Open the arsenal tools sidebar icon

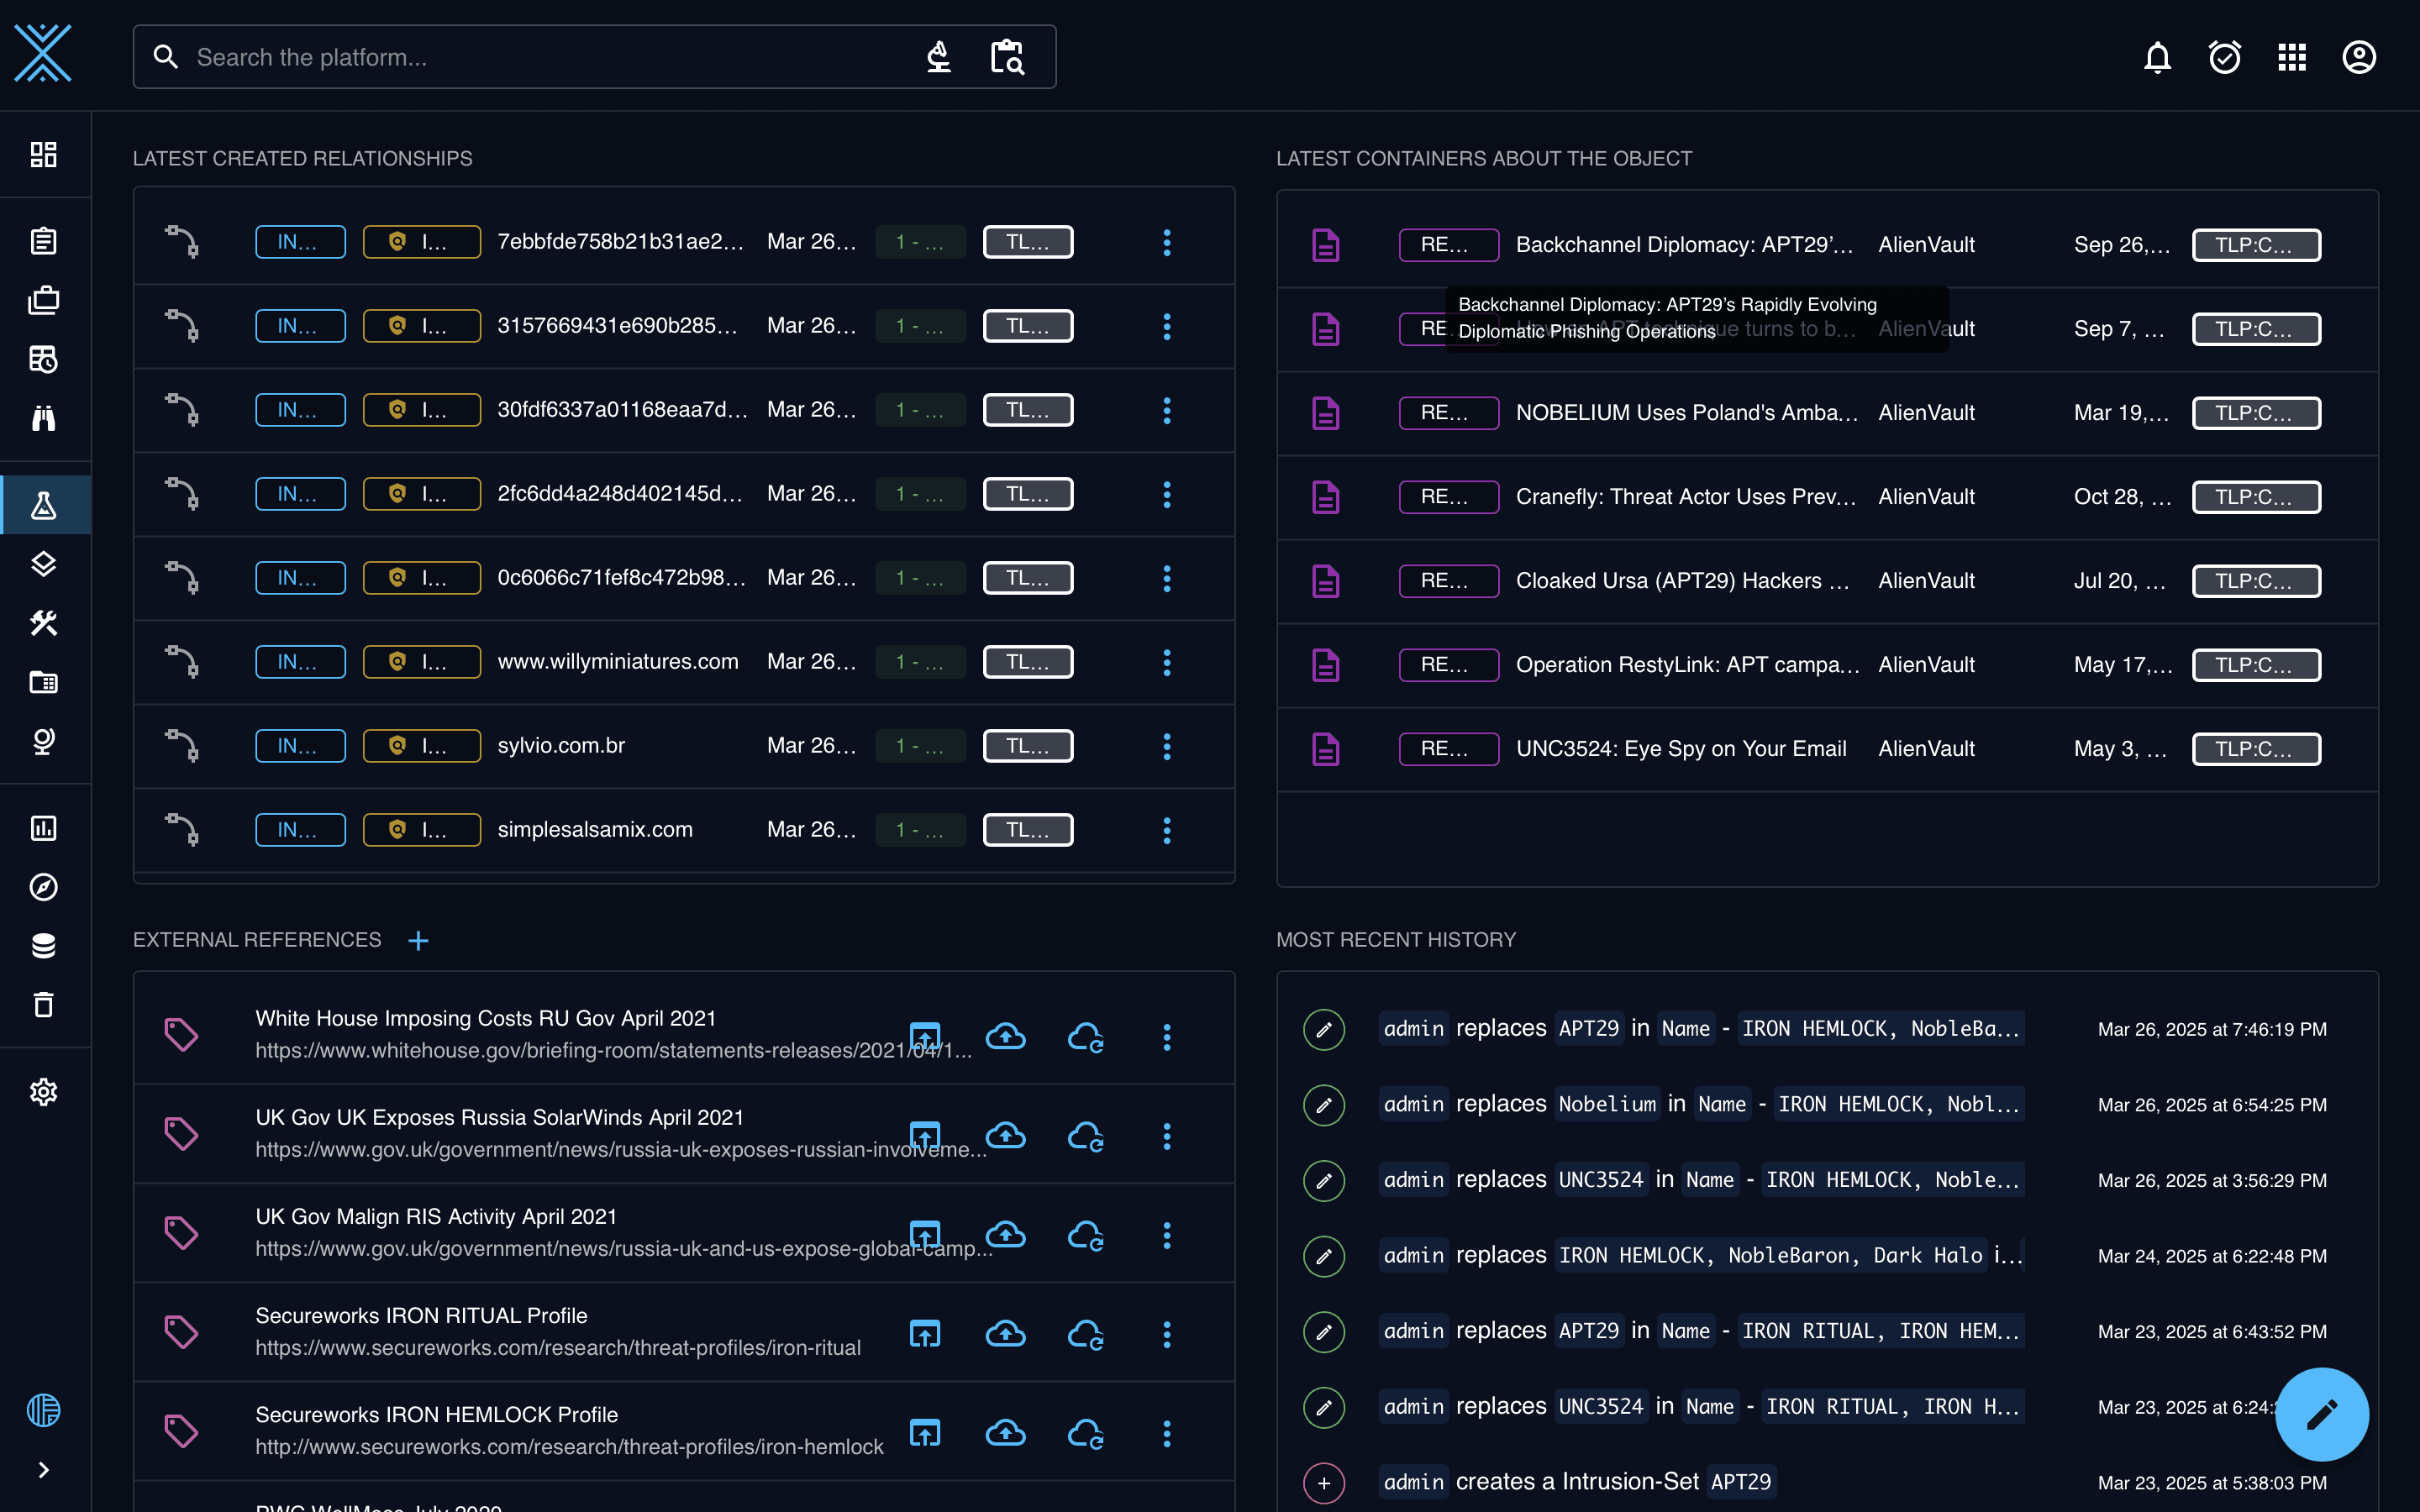(43, 623)
